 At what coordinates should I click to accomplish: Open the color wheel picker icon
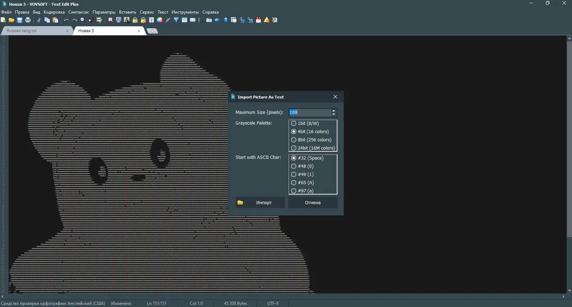[x=160, y=20]
